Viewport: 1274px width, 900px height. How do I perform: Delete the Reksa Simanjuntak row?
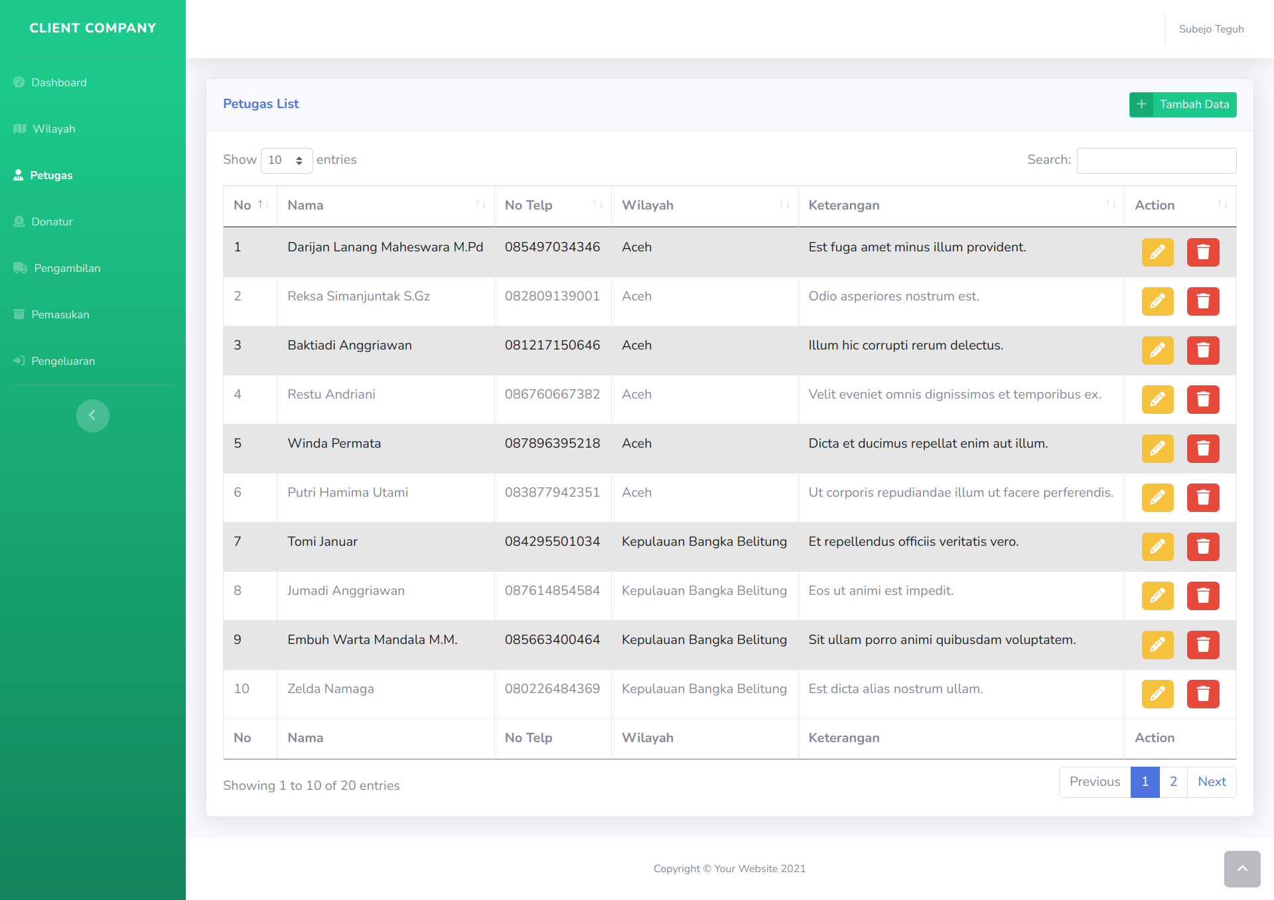click(1202, 301)
